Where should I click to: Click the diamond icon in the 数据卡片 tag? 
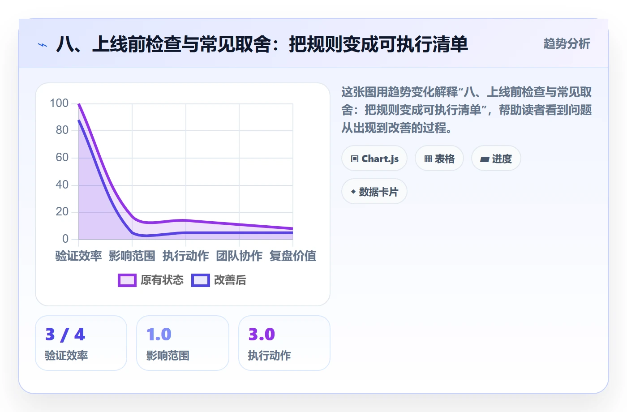[353, 192]
